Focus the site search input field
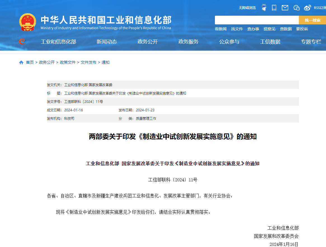 point(257,20)
